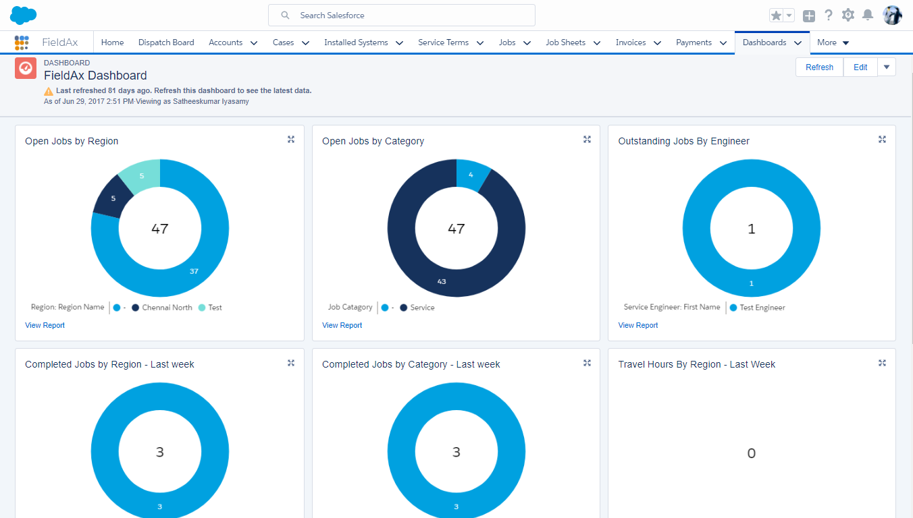Expand the Outstanding Jobs By Engineer chart
Screen dimensions: 913x518
click(882, 140)
